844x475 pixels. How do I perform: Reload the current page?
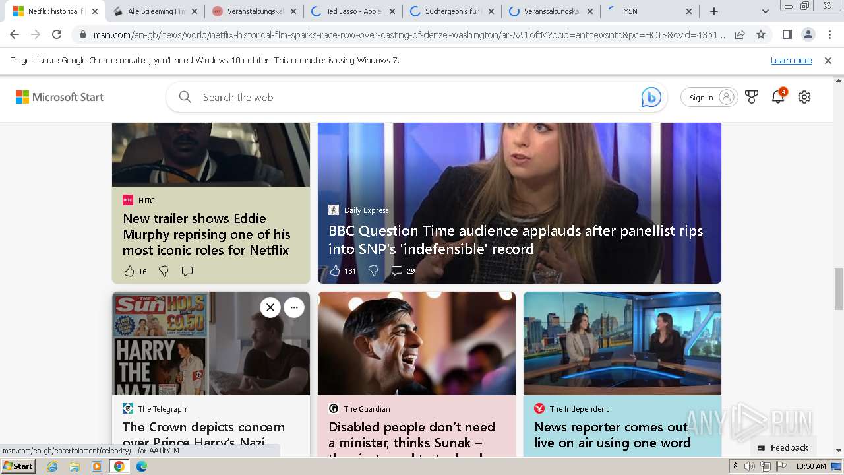(57, 34)
